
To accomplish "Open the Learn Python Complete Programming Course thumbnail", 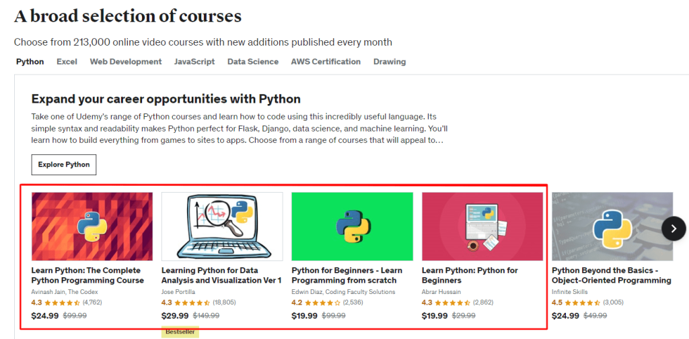I will (x=92, y=226).
